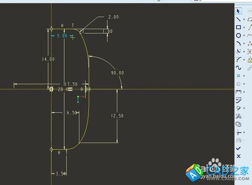Activate the Arc sketch tool
252x185 pixels.
coord(238,43)
